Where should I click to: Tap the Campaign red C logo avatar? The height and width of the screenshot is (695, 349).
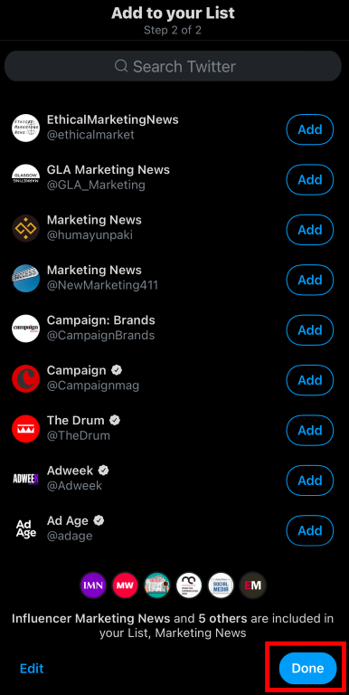pyautogui.click(x=25, y=378)
